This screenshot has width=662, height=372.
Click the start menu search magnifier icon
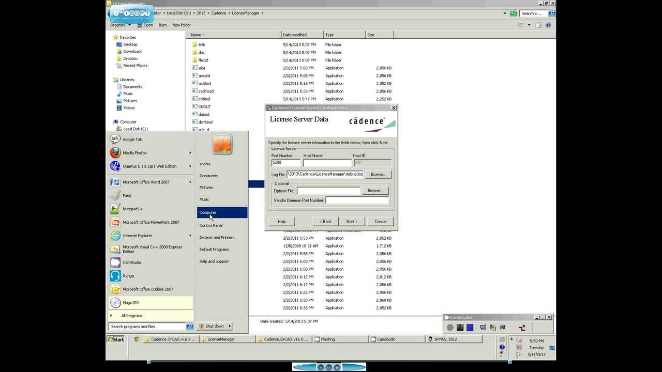click(x=189, y=326)
